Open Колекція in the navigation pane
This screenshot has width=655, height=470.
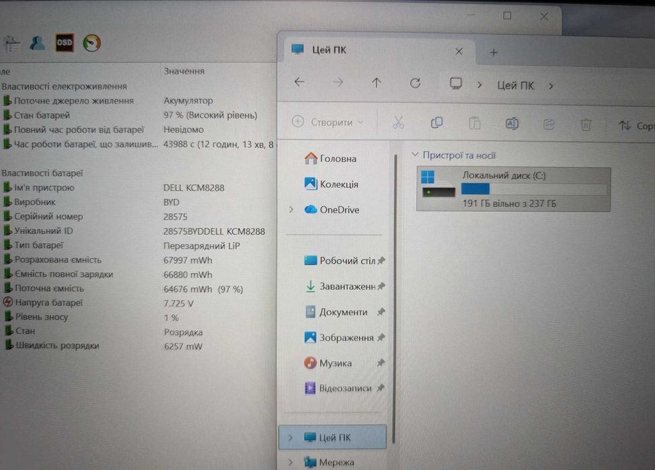332,184
